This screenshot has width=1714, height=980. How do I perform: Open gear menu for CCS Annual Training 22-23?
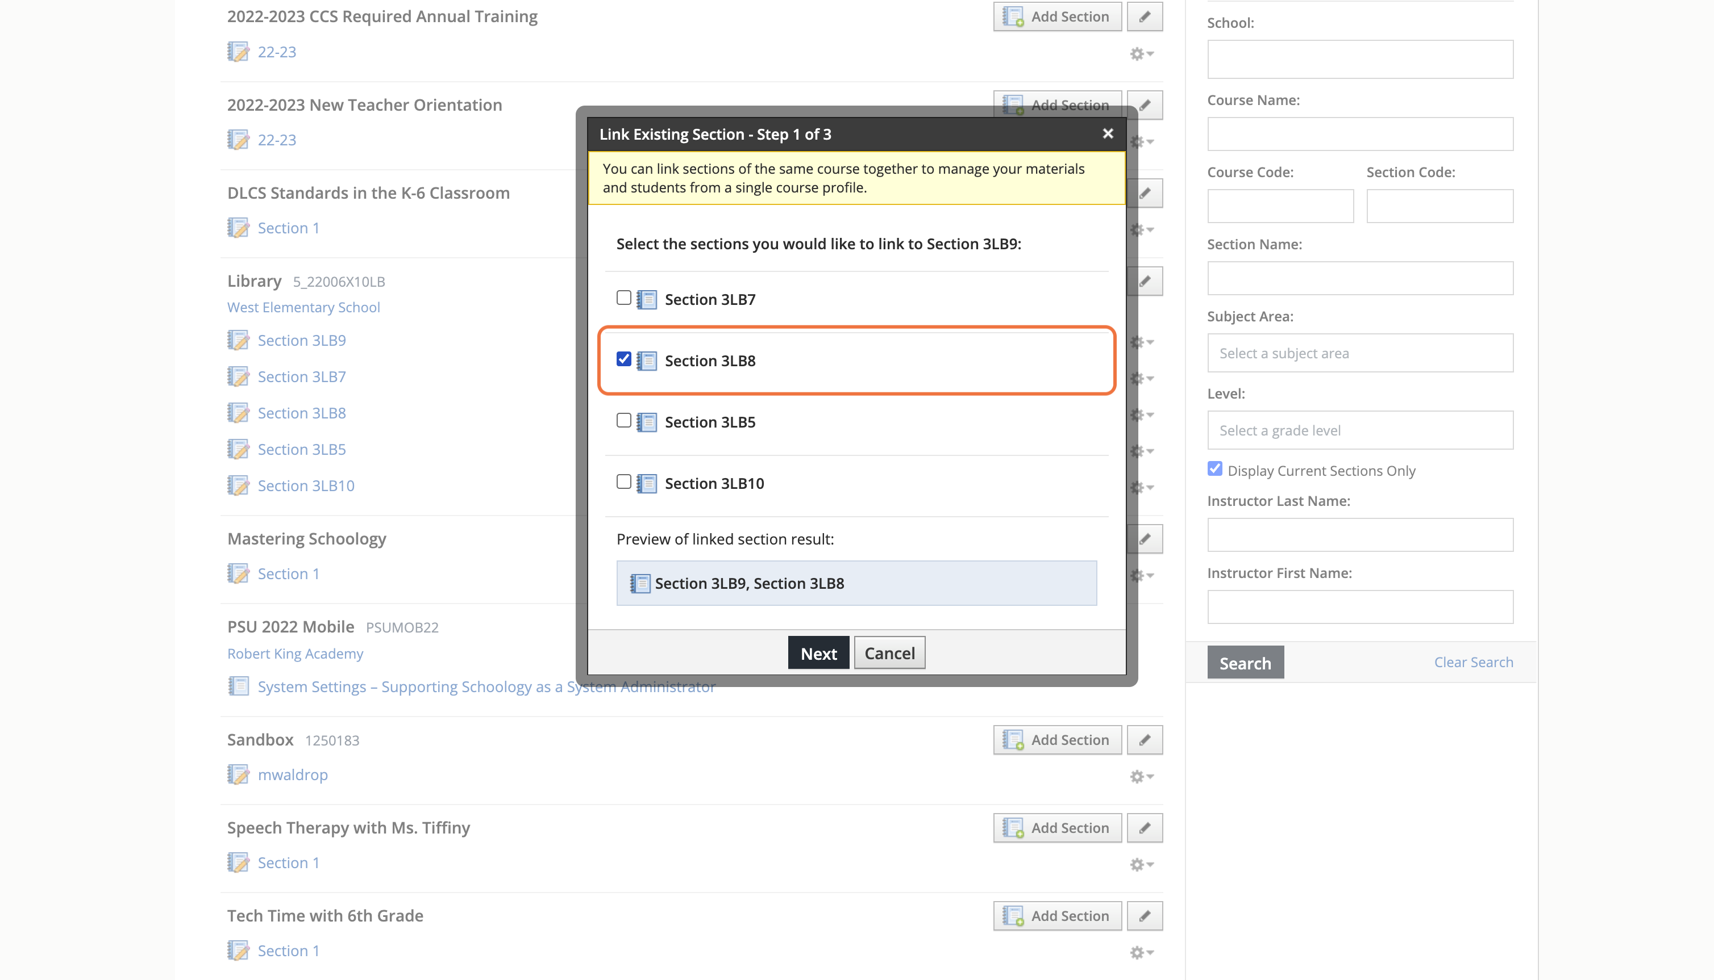[x=1141, y=53]
